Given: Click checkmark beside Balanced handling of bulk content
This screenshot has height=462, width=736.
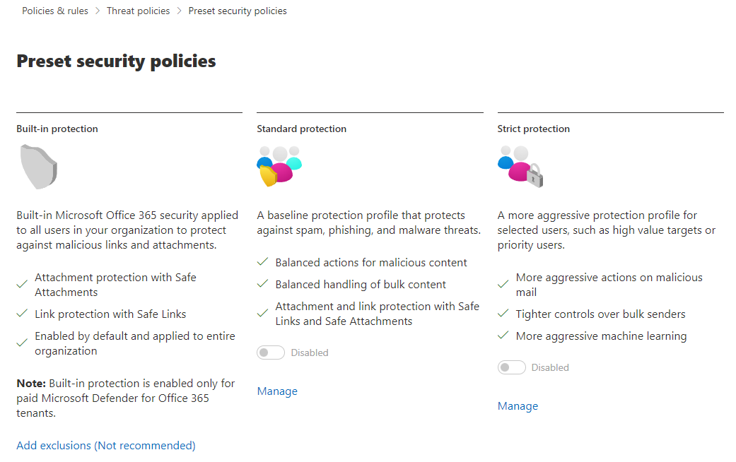Looking at the screenshot, I should (x=262, y=284).
